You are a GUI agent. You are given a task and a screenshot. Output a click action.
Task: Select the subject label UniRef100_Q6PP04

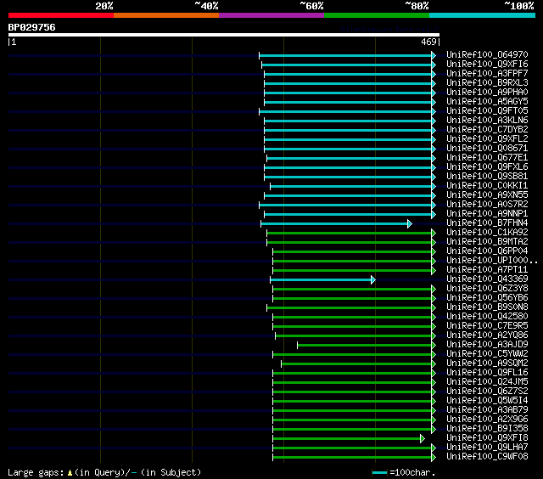tap(487, 251)
